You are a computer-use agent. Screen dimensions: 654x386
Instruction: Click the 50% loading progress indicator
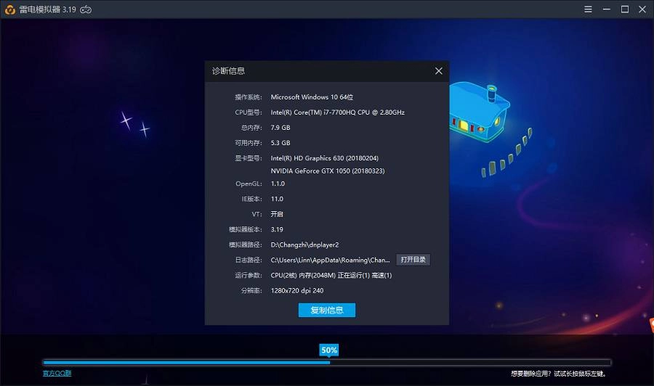(x=329, y=350)
